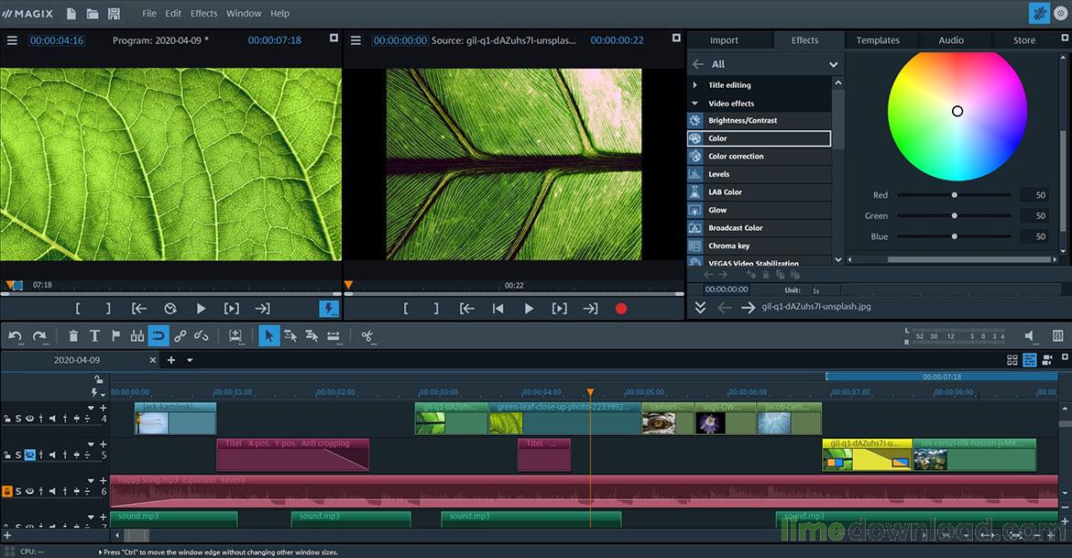Toggle the magnet snapping tool
Image resolution: width=1072 pixels, height=558 pixels.
coord(158,335)
